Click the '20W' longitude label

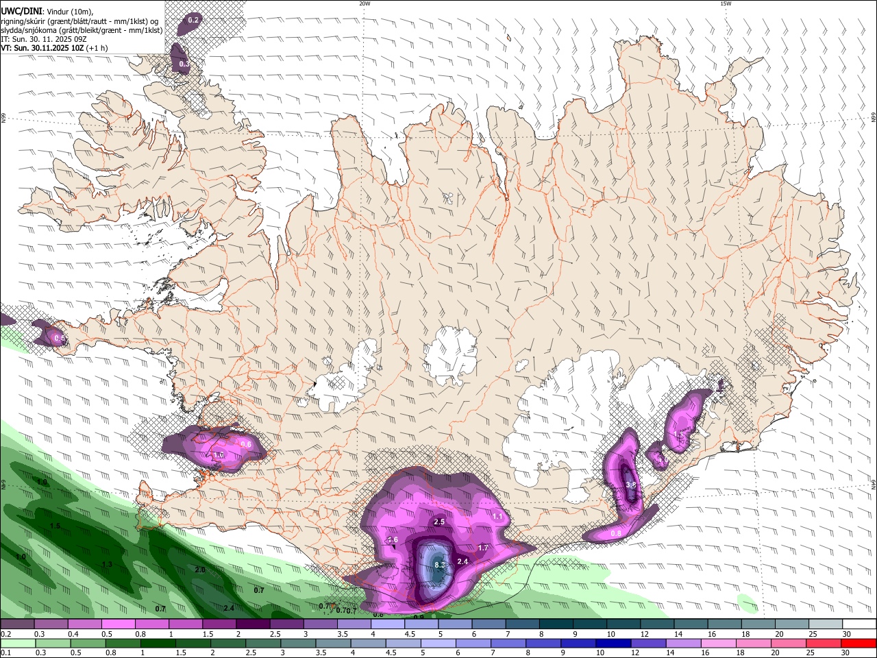[365, 3]
